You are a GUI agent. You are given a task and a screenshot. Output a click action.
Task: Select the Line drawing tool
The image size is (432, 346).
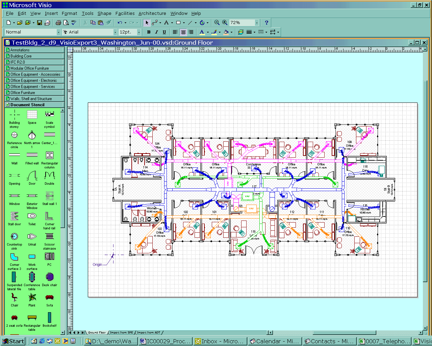click(190, 23)
